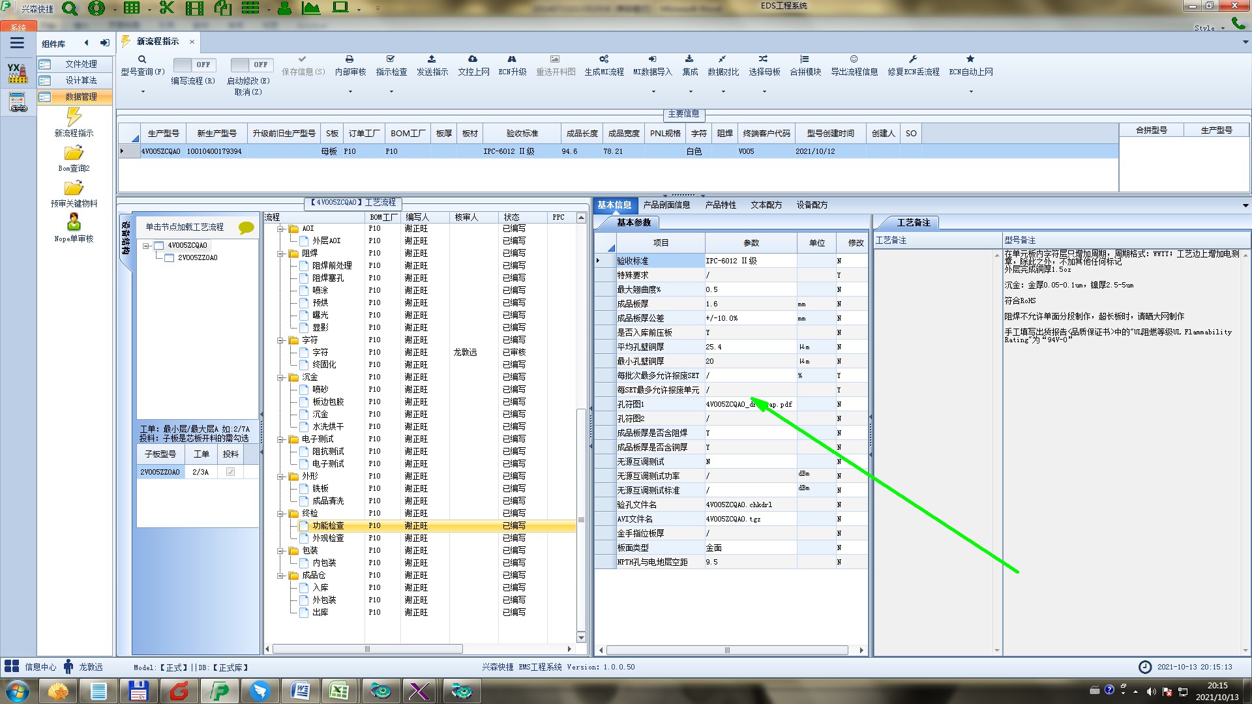Screen dimensions: 1252x704
Task: Click the 修复ECN丢流程 wrench icon
Action: pos(913,59)
